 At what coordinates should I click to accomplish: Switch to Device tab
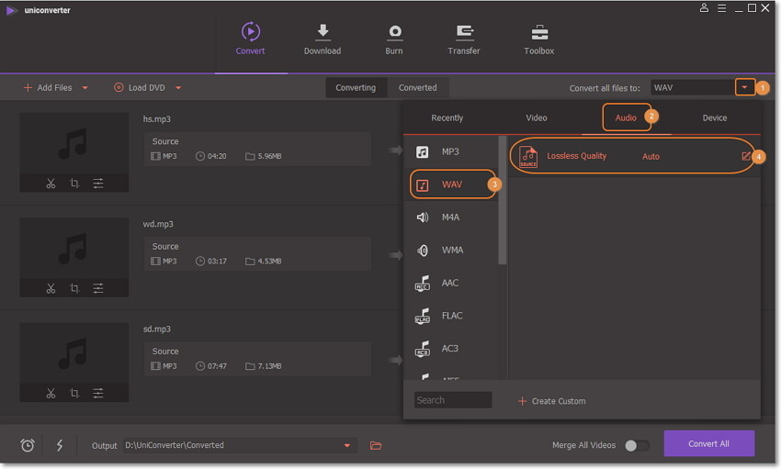tap(715, 117)
